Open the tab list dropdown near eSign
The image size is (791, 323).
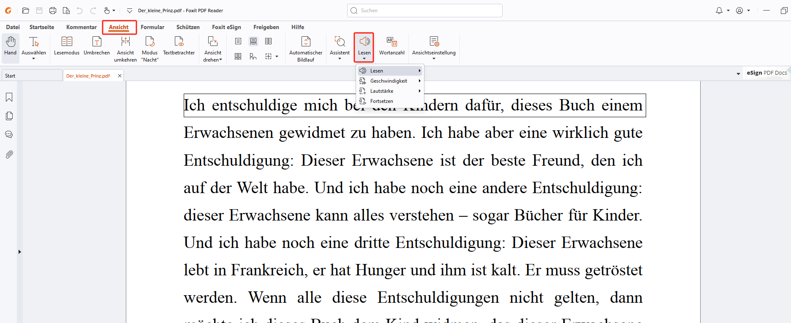pyautogui.click(x=738, y=74)
